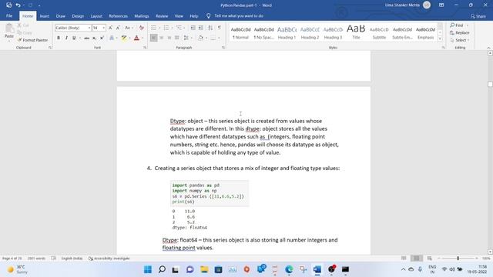Click the Undo button
Image resolution: width=493 pixels, height=277 pixels.
[18, 5]
